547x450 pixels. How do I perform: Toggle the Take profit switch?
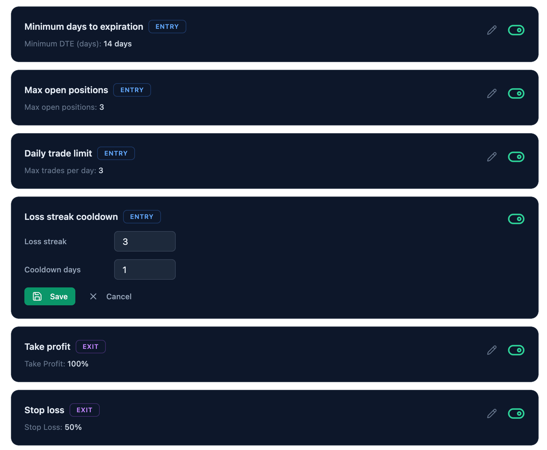[x=516, y=350]
